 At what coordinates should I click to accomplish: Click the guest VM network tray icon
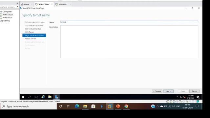pyautogui.click(x=181, y=97)
